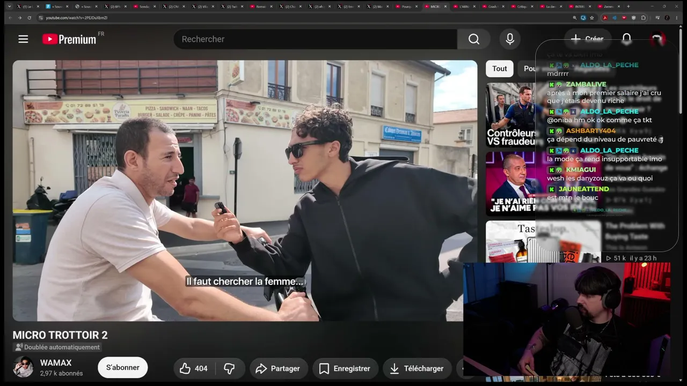Open the red extension icon beside the shield
The image size is (687, 386).
point(624,18)
